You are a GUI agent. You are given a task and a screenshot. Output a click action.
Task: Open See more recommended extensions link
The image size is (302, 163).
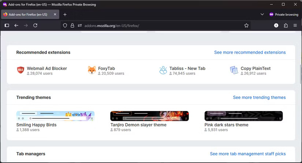click(250, 52)
